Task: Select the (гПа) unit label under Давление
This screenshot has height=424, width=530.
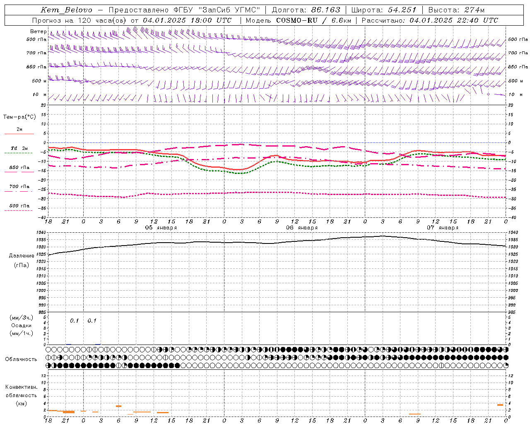Action: pos(22,265)
